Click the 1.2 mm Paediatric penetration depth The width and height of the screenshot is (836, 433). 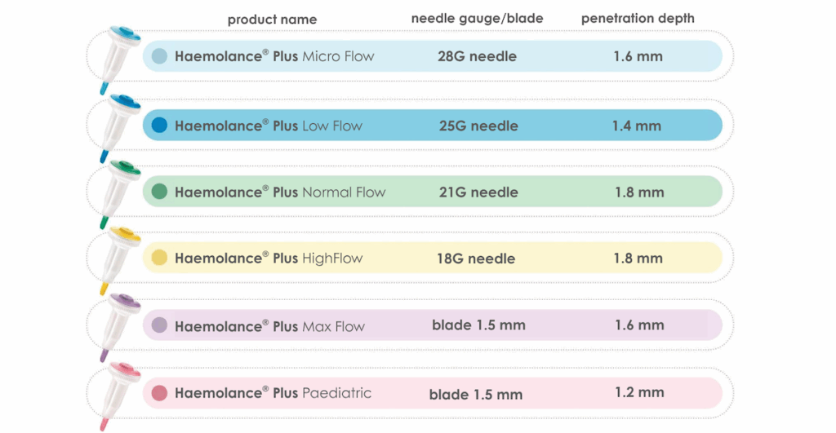pyautogui.click(x=639, y=392)
